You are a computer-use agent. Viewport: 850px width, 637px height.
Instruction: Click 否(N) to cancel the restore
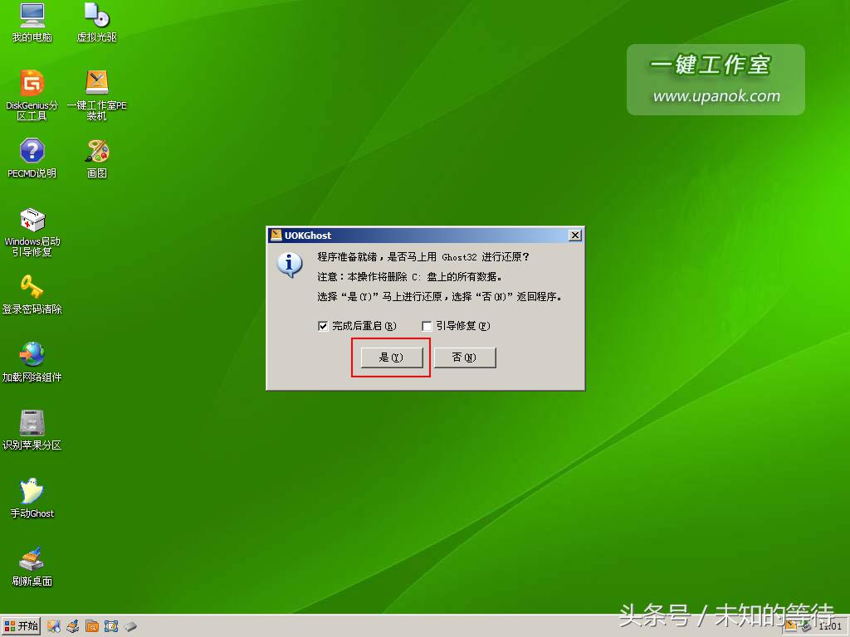click(465, 357)
